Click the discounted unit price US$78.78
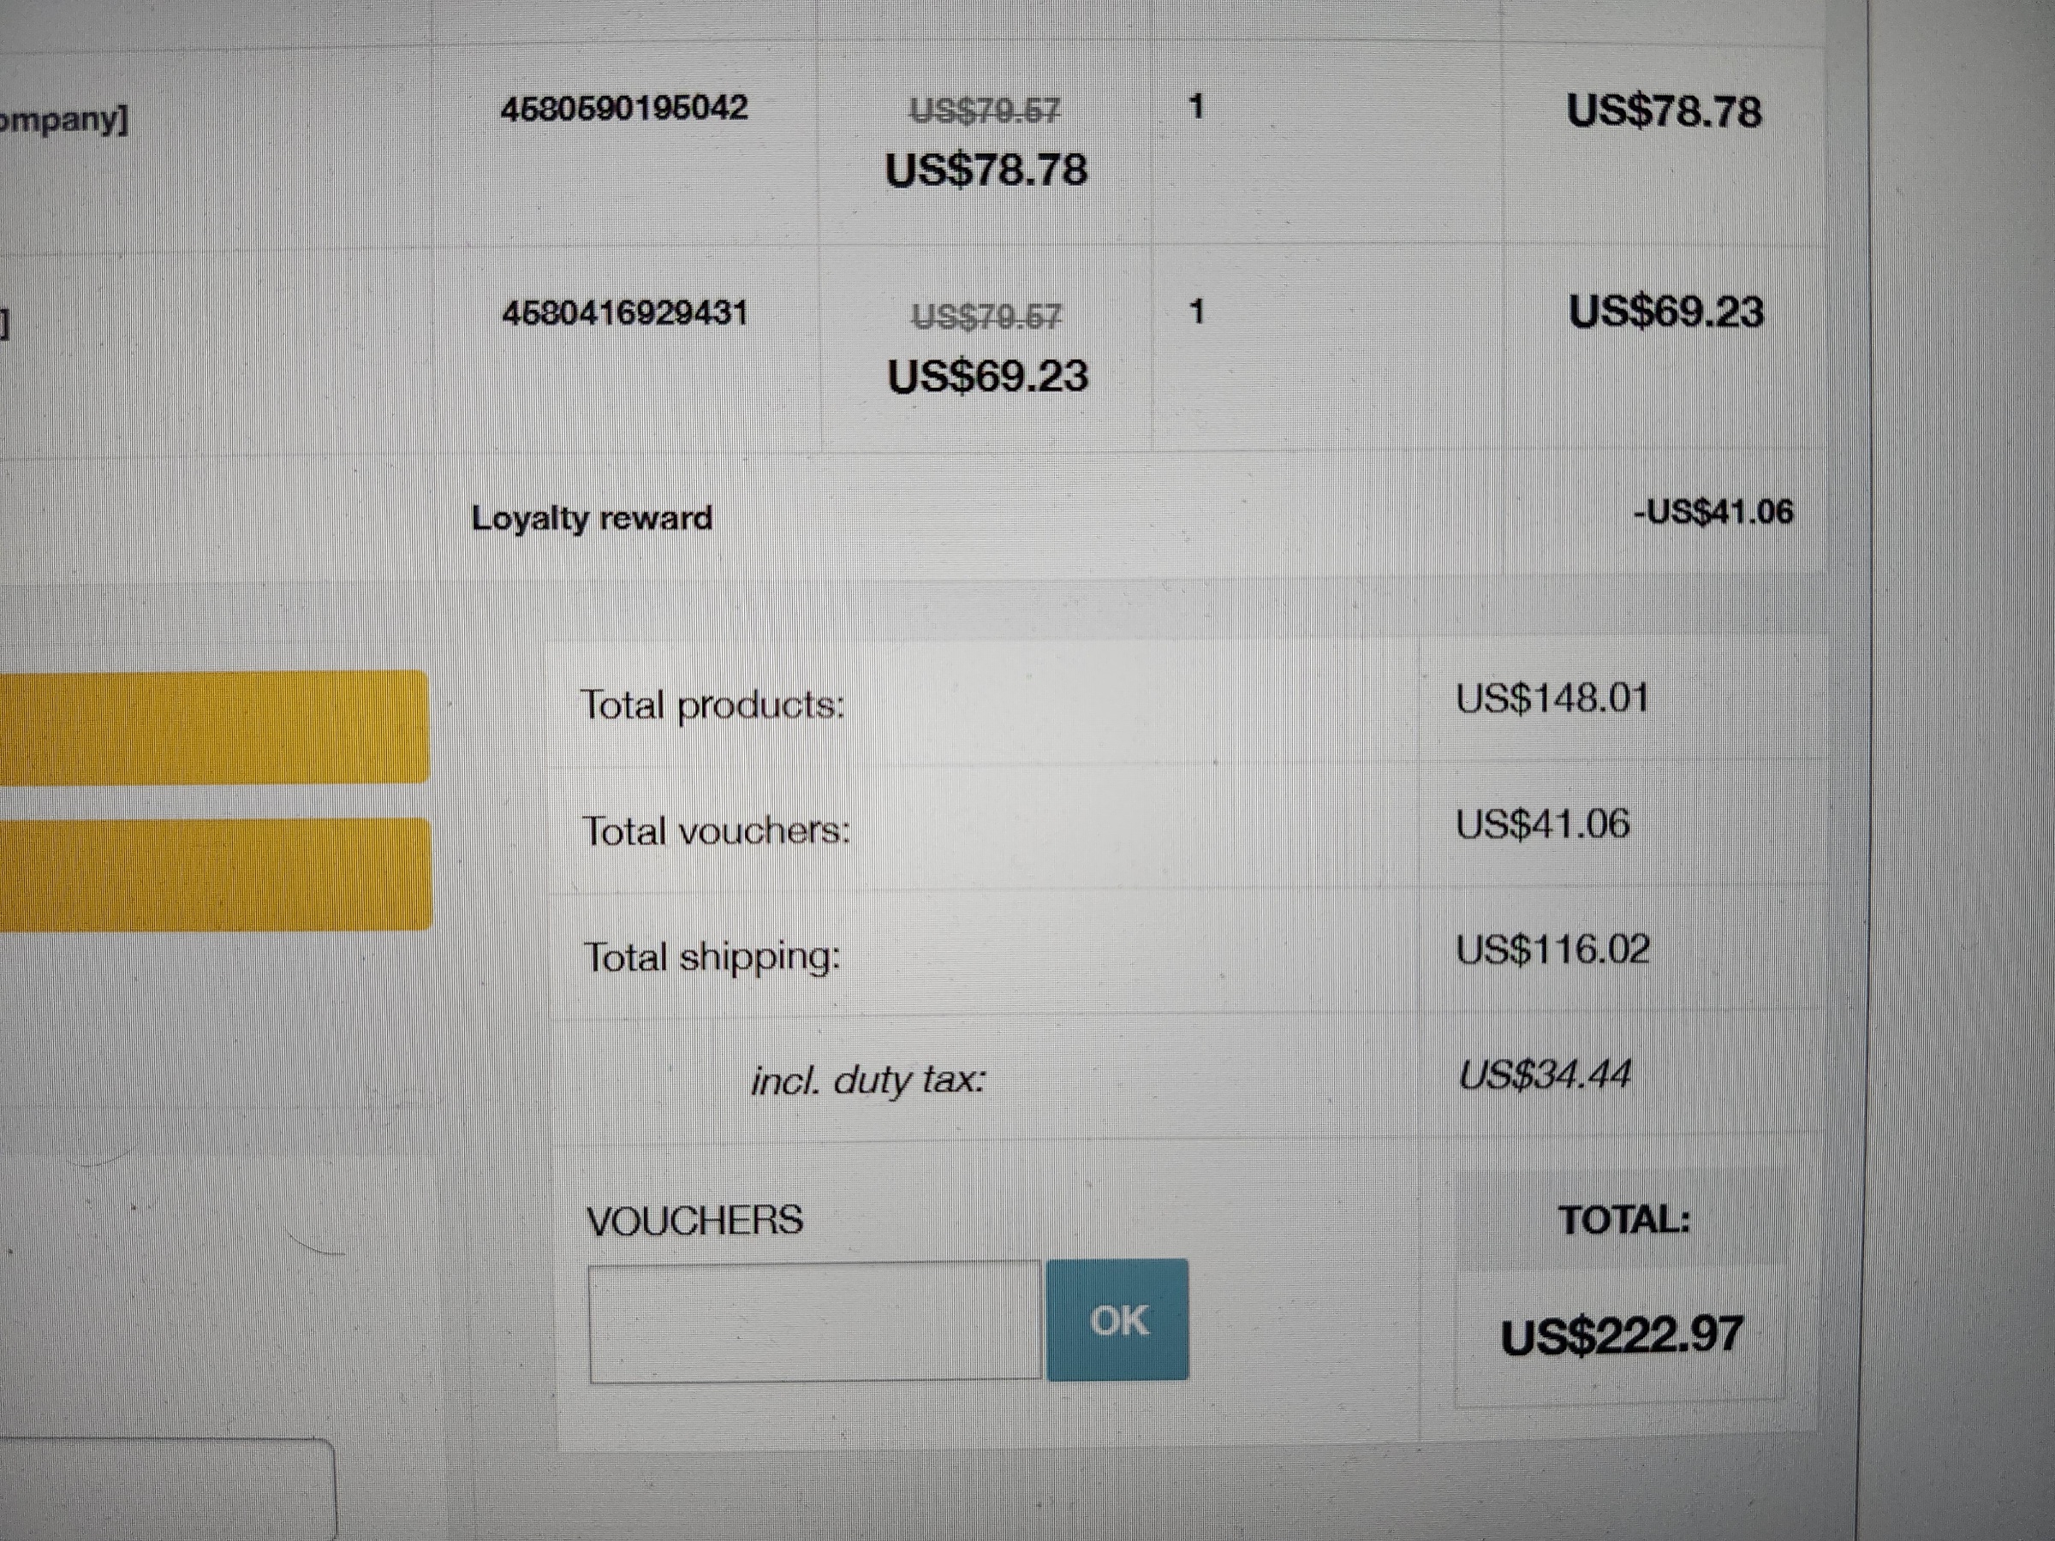The width and height of the screenshot is (2055, 1541). 986,170
